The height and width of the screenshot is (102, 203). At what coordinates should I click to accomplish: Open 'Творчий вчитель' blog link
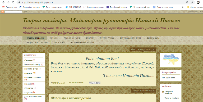168,93
